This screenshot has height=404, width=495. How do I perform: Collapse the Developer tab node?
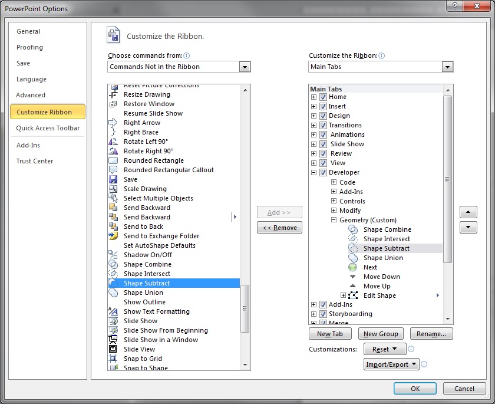(x=313, y=172)
